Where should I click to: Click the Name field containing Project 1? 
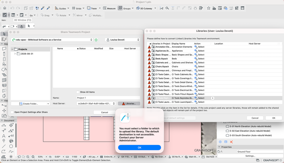[108, 98]
